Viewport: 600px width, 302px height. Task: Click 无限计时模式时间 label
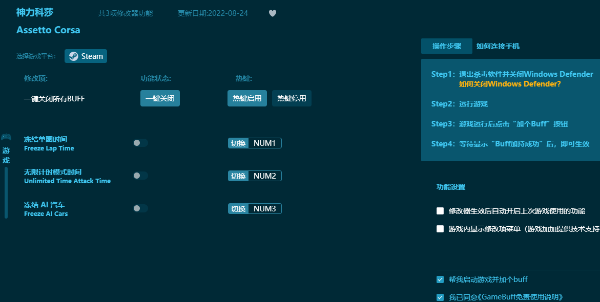click(x=53, y=172)
